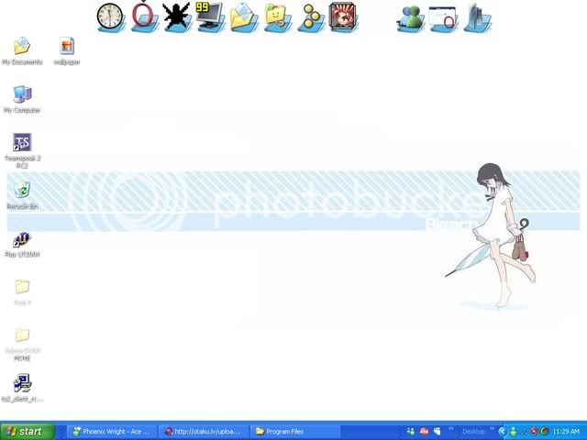This screenshot has width=587, height=440.
Task: Switch to Phoenix Wright taskbar window
Action: point(110,431)
